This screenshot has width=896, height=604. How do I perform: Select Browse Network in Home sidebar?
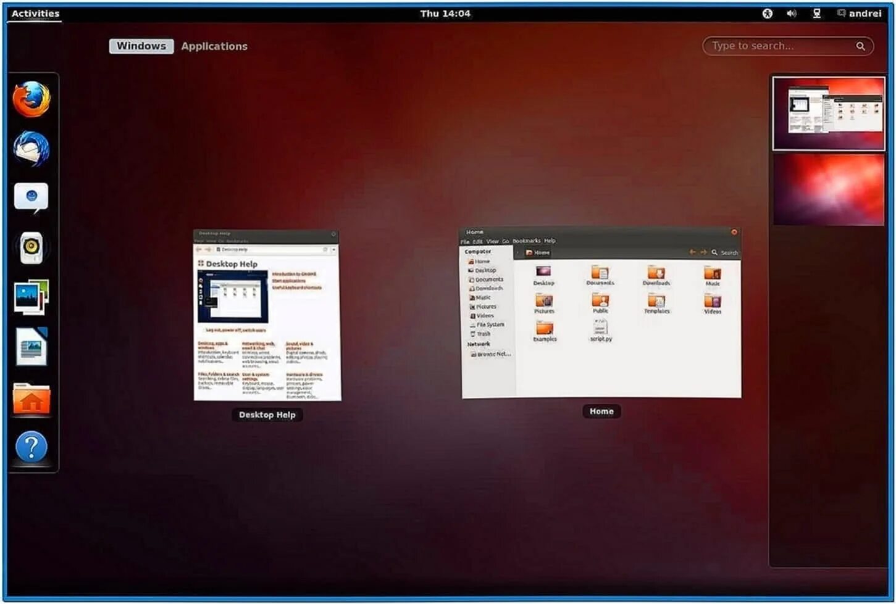click(490, 354)
